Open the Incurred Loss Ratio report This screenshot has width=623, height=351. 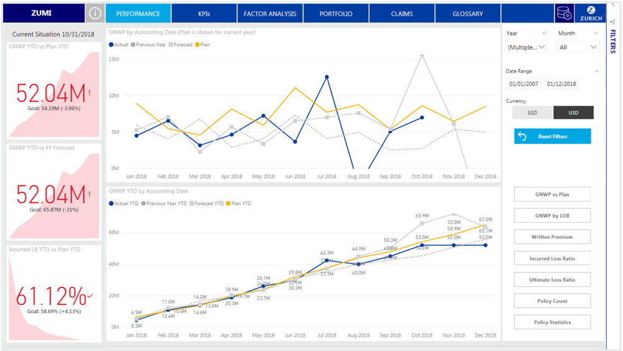(x=552, y=258)
